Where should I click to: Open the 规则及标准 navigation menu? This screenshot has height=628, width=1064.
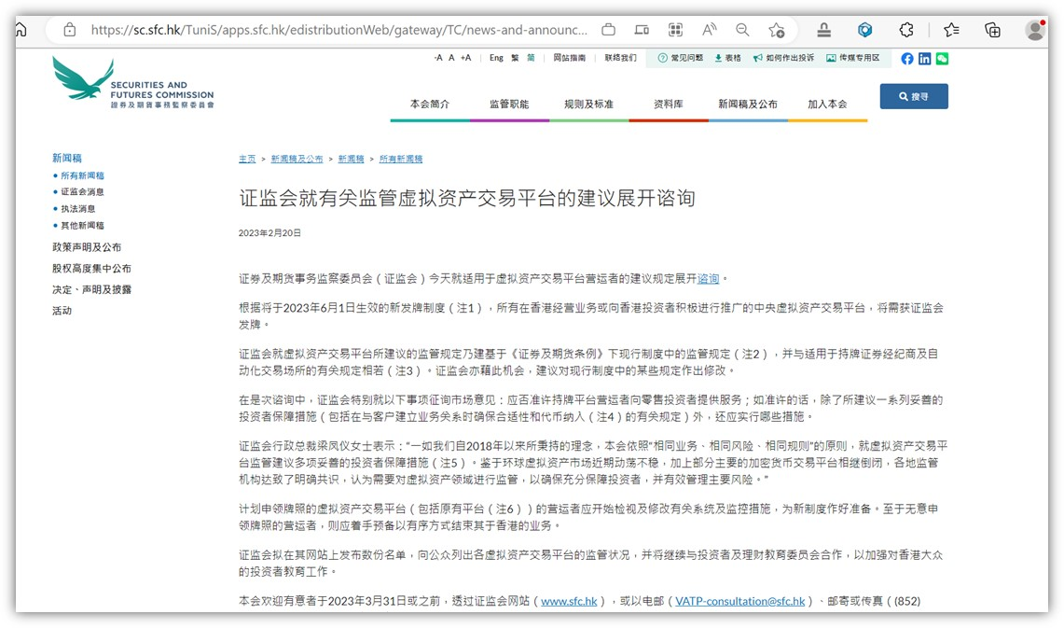click(588, 104)
